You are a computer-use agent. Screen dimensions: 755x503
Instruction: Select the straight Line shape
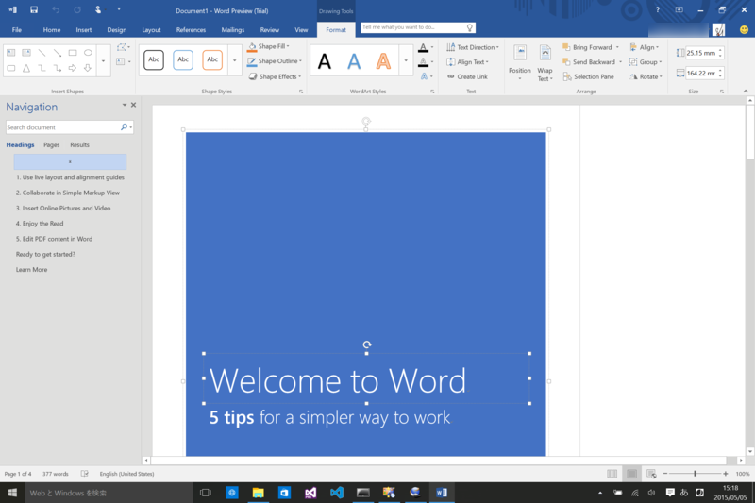(x=42, y=53)
